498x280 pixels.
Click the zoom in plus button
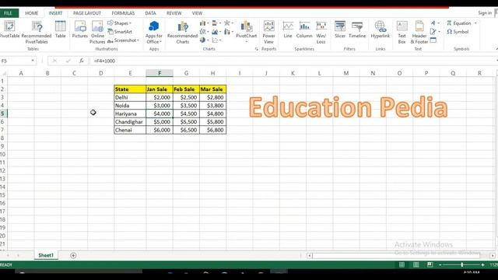pos(482,264)
